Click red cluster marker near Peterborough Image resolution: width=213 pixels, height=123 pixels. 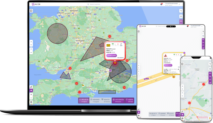coord(109,36)
